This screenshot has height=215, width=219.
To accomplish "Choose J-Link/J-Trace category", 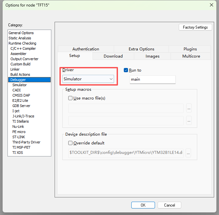I will pyautogui.click(x=23, y=116).
